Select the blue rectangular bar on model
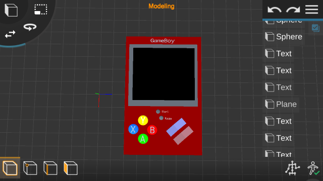 [176, 127]
